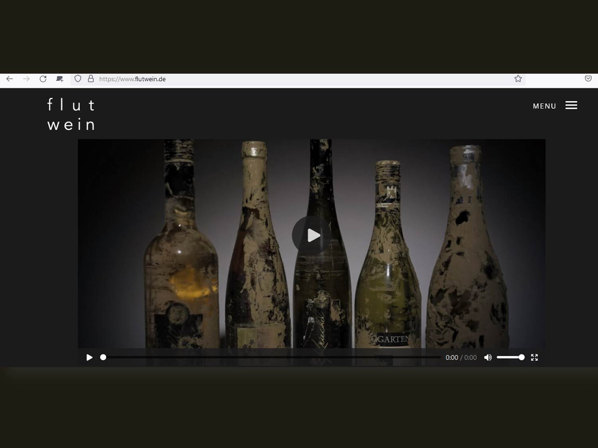Click the forward navigation arrow
Screen dimensions: 598x448
[26, 79]
